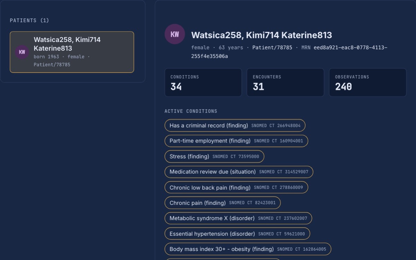Image resolution: width=416 pixels, height=260 pixels.
Task: Click SNOMED CT 59621000 code
Action: pos(281,234)
